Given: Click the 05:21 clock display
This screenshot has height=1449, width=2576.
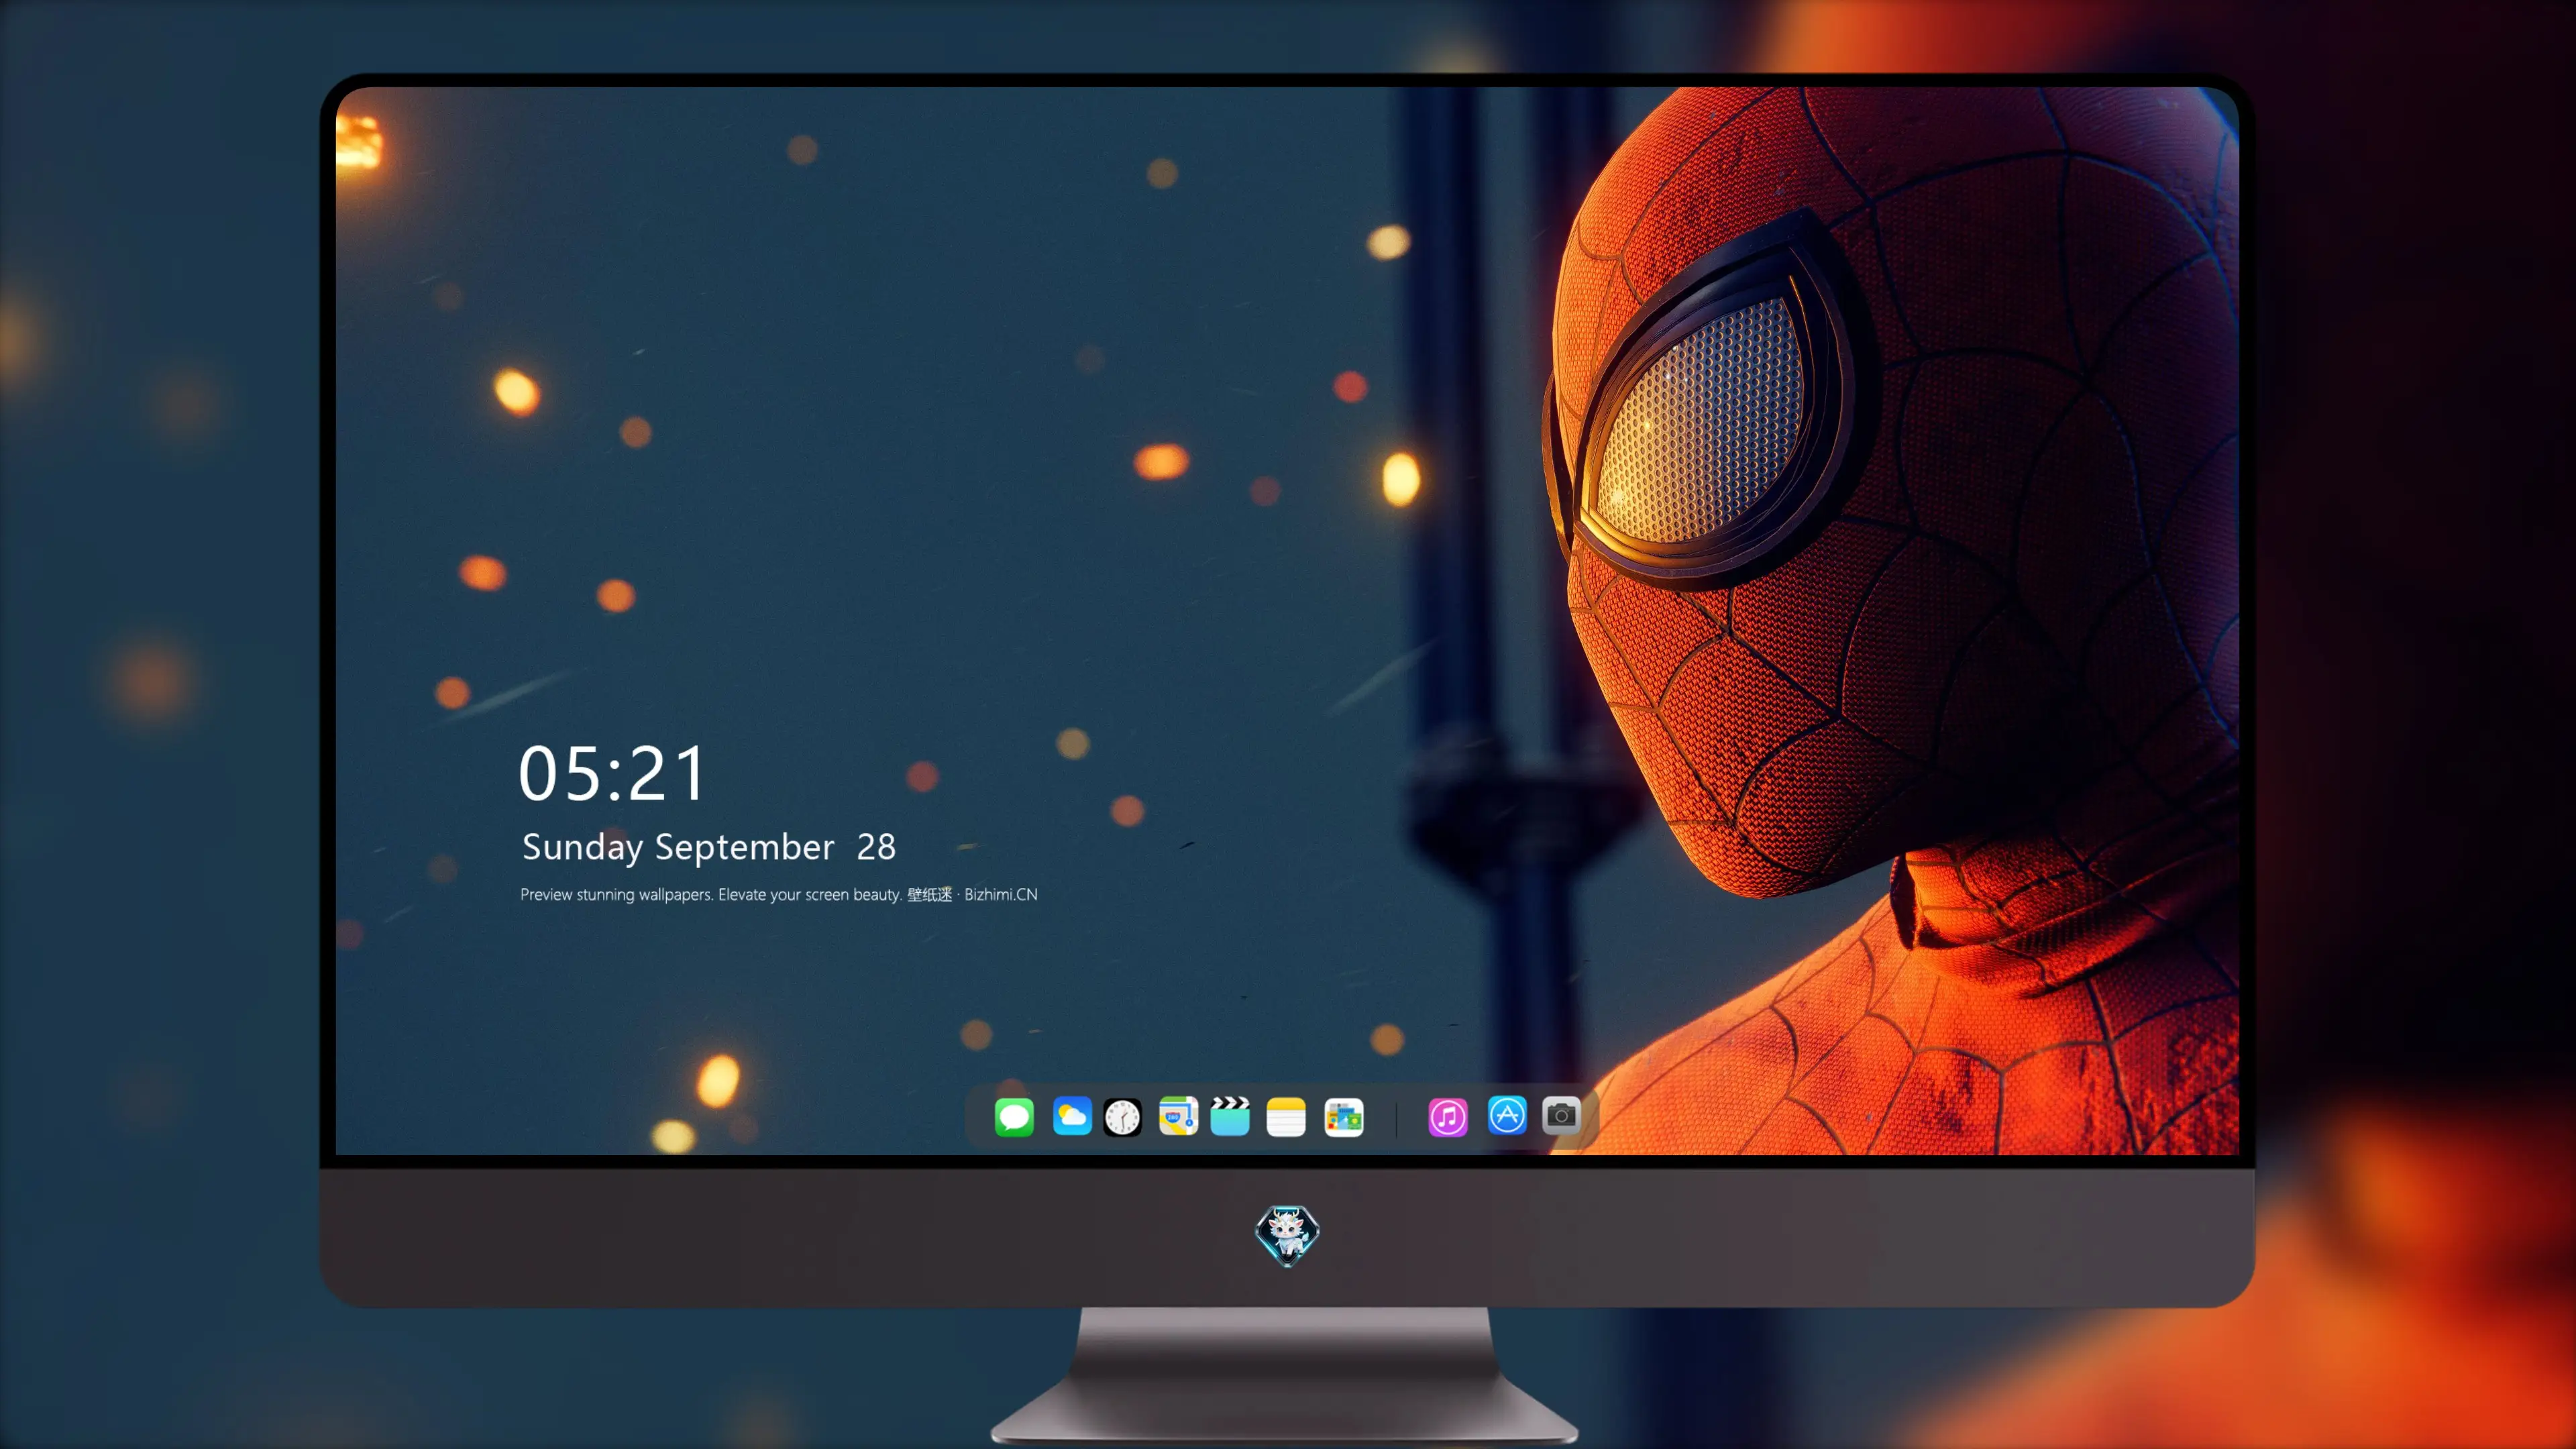Looking at the screenshot, I should click(612, 773).
